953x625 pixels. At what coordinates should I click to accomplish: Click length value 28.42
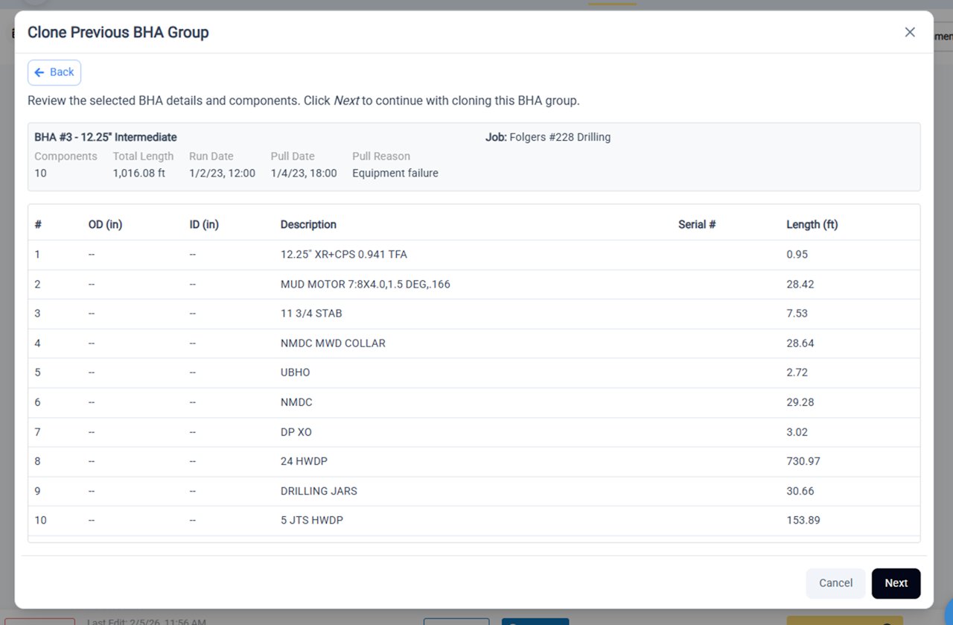(x=800, y=284)
